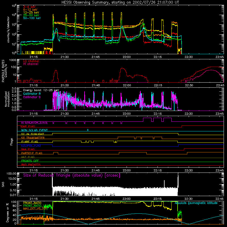This screenshot has height=227, width=227.
Task: Click the 'PARTICLE RATES Counts/s' axis title
Action: 4,71
